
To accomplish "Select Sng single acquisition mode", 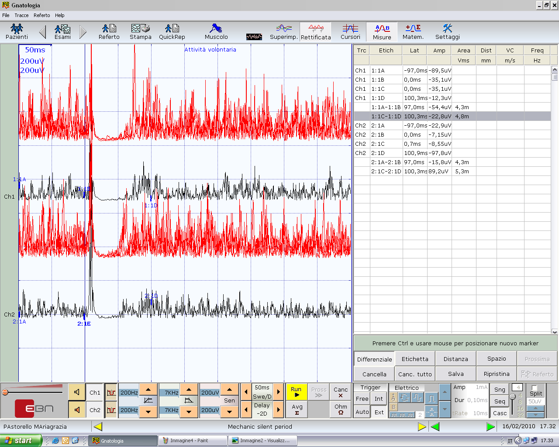I will 500,389.
